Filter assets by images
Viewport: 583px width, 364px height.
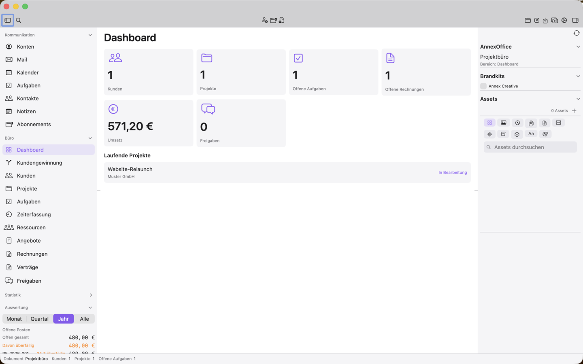coord(504,123)
